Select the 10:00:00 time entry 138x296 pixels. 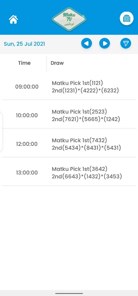27,115
